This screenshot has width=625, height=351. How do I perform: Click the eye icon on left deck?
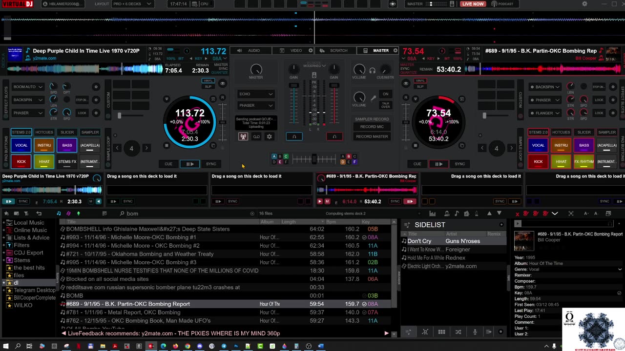tap(223, 83)
